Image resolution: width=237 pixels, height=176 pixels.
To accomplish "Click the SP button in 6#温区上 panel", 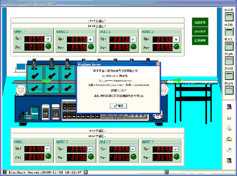I will [x=91, y=39].
